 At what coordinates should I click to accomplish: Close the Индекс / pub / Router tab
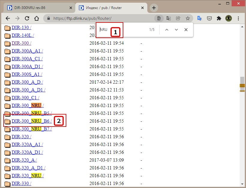point(142,8)
